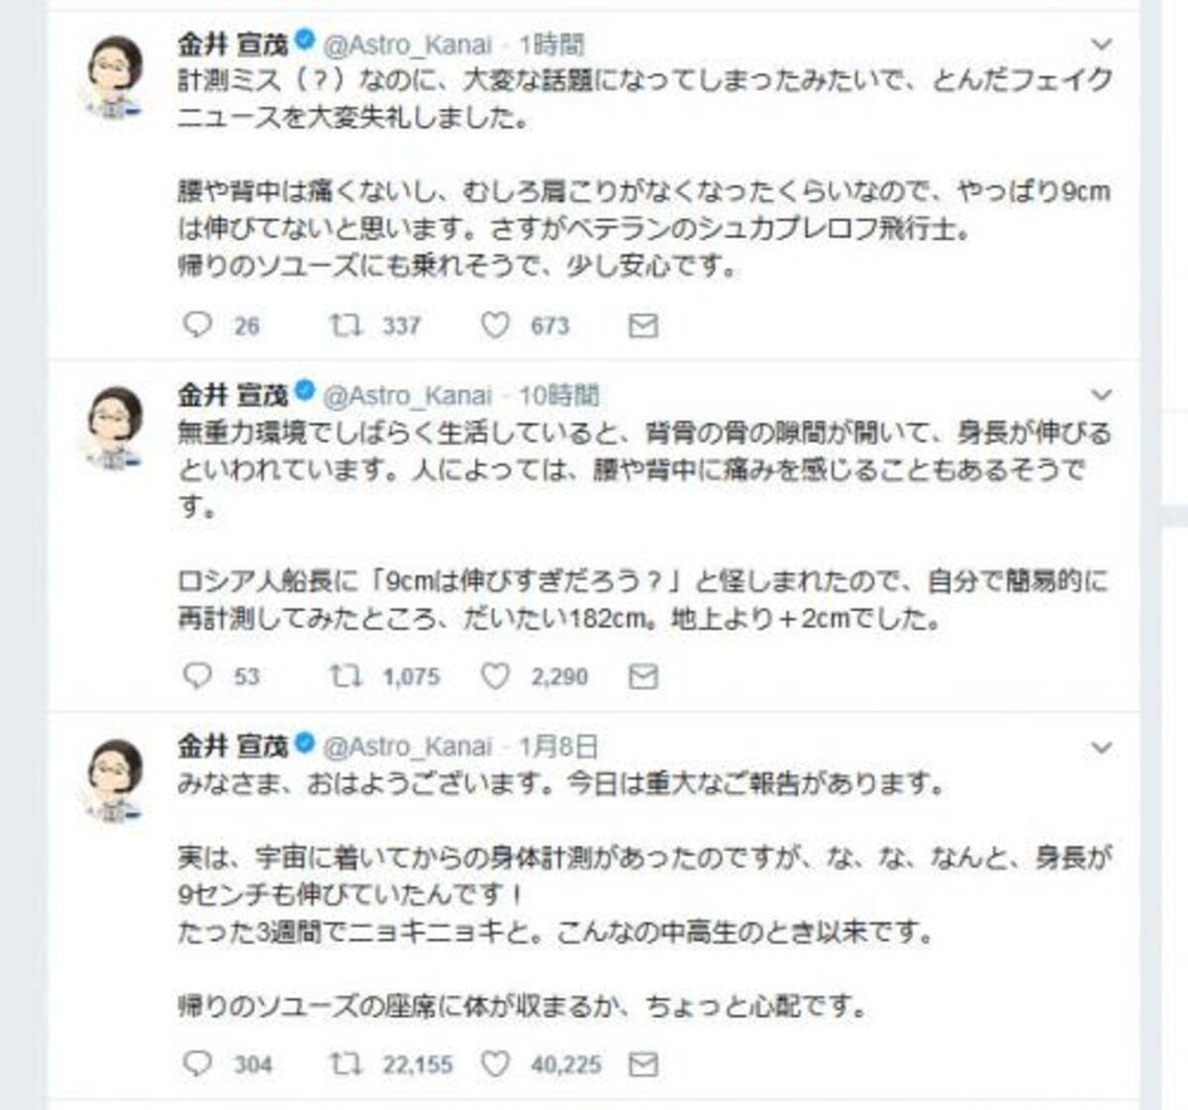Image resolution: width=1188 pixels, height=1110 pixels.
Task: Click the direct message icon on the first tweet
Action: pos(643,325)
